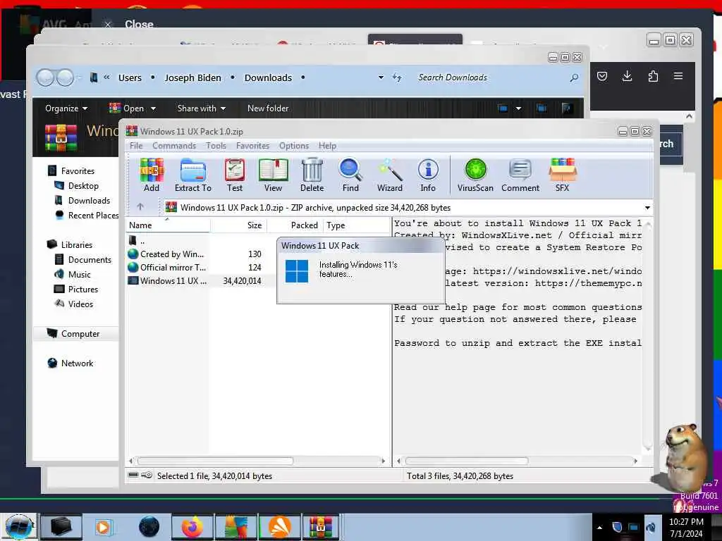This screenshot has height=541, width=722.
Task: Open the Find magnifier tool
Action: click(350, 175)
